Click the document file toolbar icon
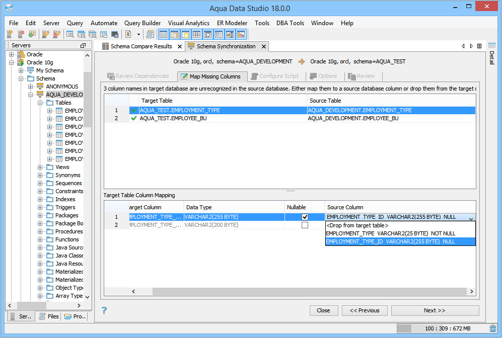Screen dimensions: 502x338 tap(128, 34)
